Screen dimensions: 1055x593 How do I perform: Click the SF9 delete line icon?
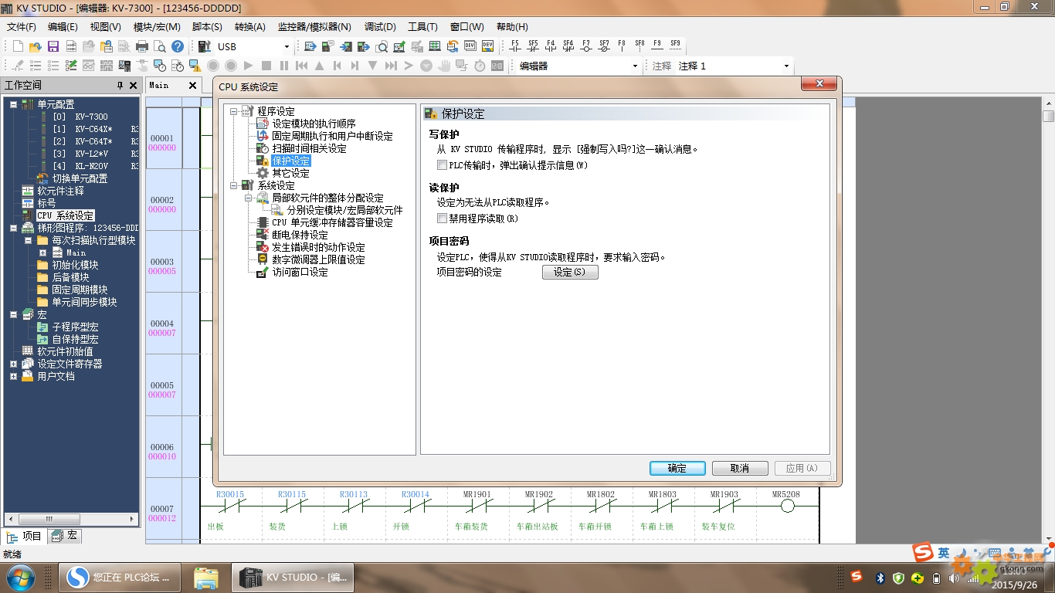pos(675,46)
